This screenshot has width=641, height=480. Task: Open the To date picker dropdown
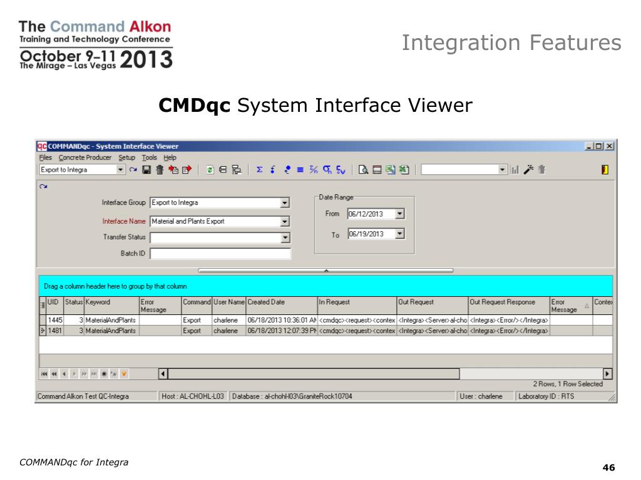(x=400, y=234)
